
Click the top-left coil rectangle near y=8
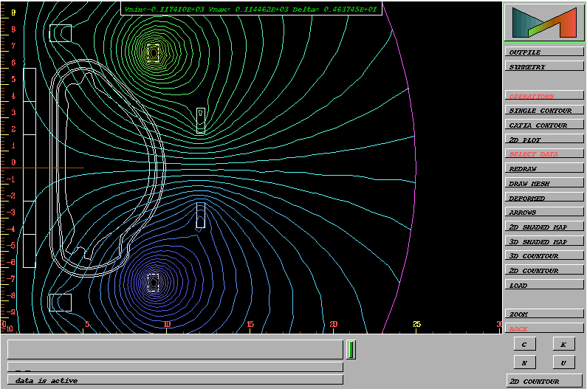[61, 33]
